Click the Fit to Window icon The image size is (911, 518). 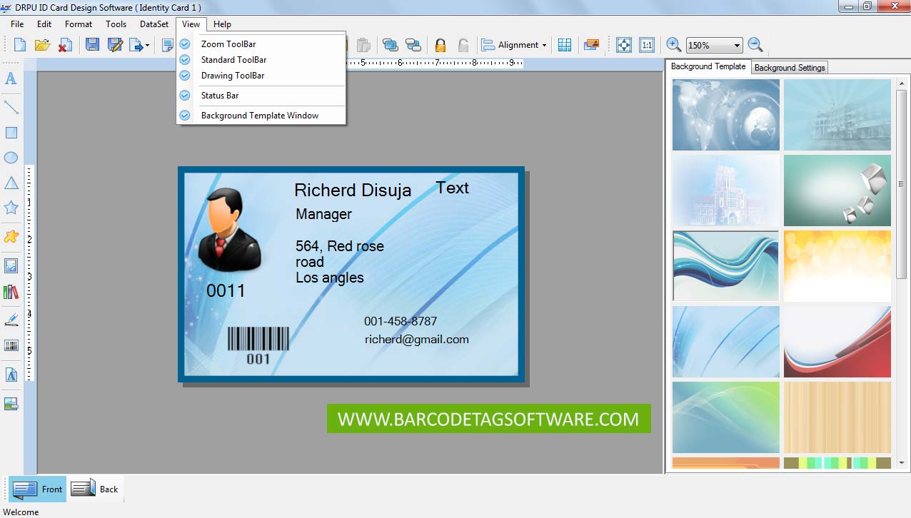tap(624, 45)
